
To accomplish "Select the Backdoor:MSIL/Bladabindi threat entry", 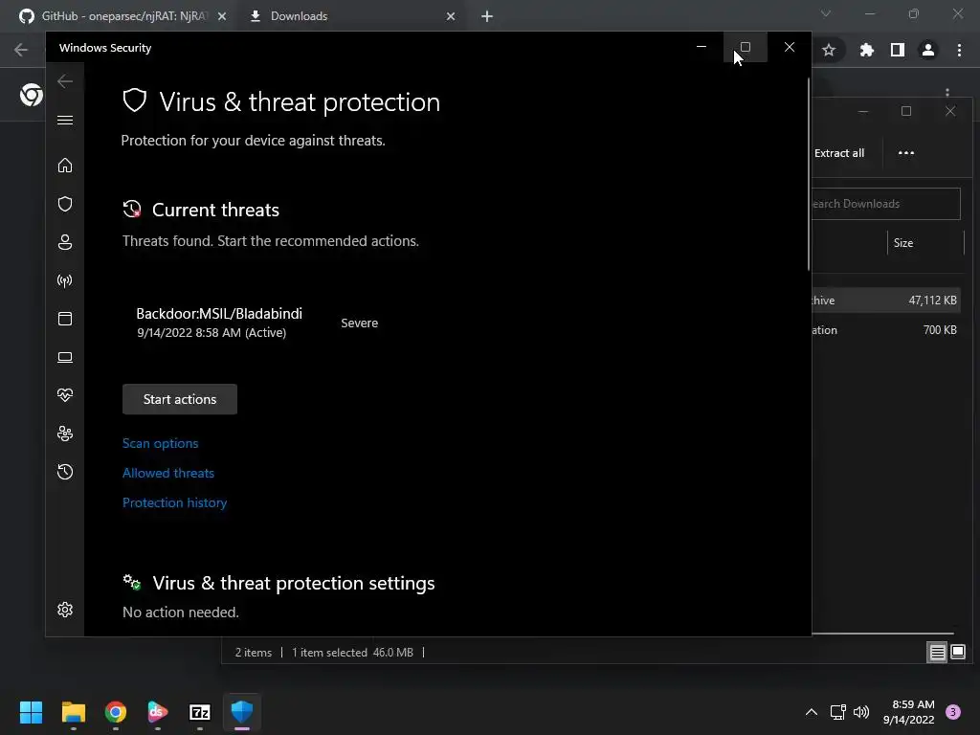I will click(x=219, y=323).
